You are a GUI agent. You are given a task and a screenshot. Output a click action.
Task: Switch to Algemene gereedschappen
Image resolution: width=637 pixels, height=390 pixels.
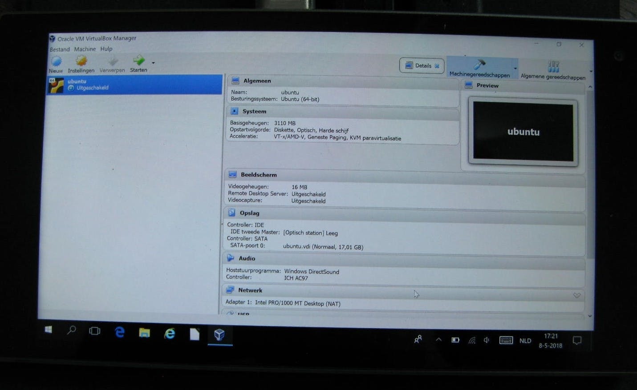click(553, 67)
